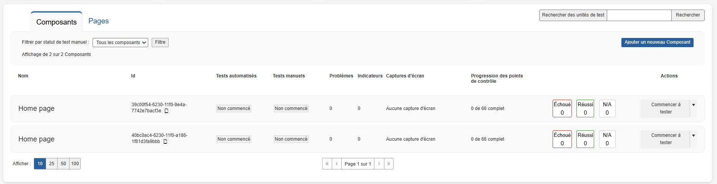The width and height of the screenshot is (717, 184).
Task: Switch to the Pages tab
Action: [x=98, y=21]
